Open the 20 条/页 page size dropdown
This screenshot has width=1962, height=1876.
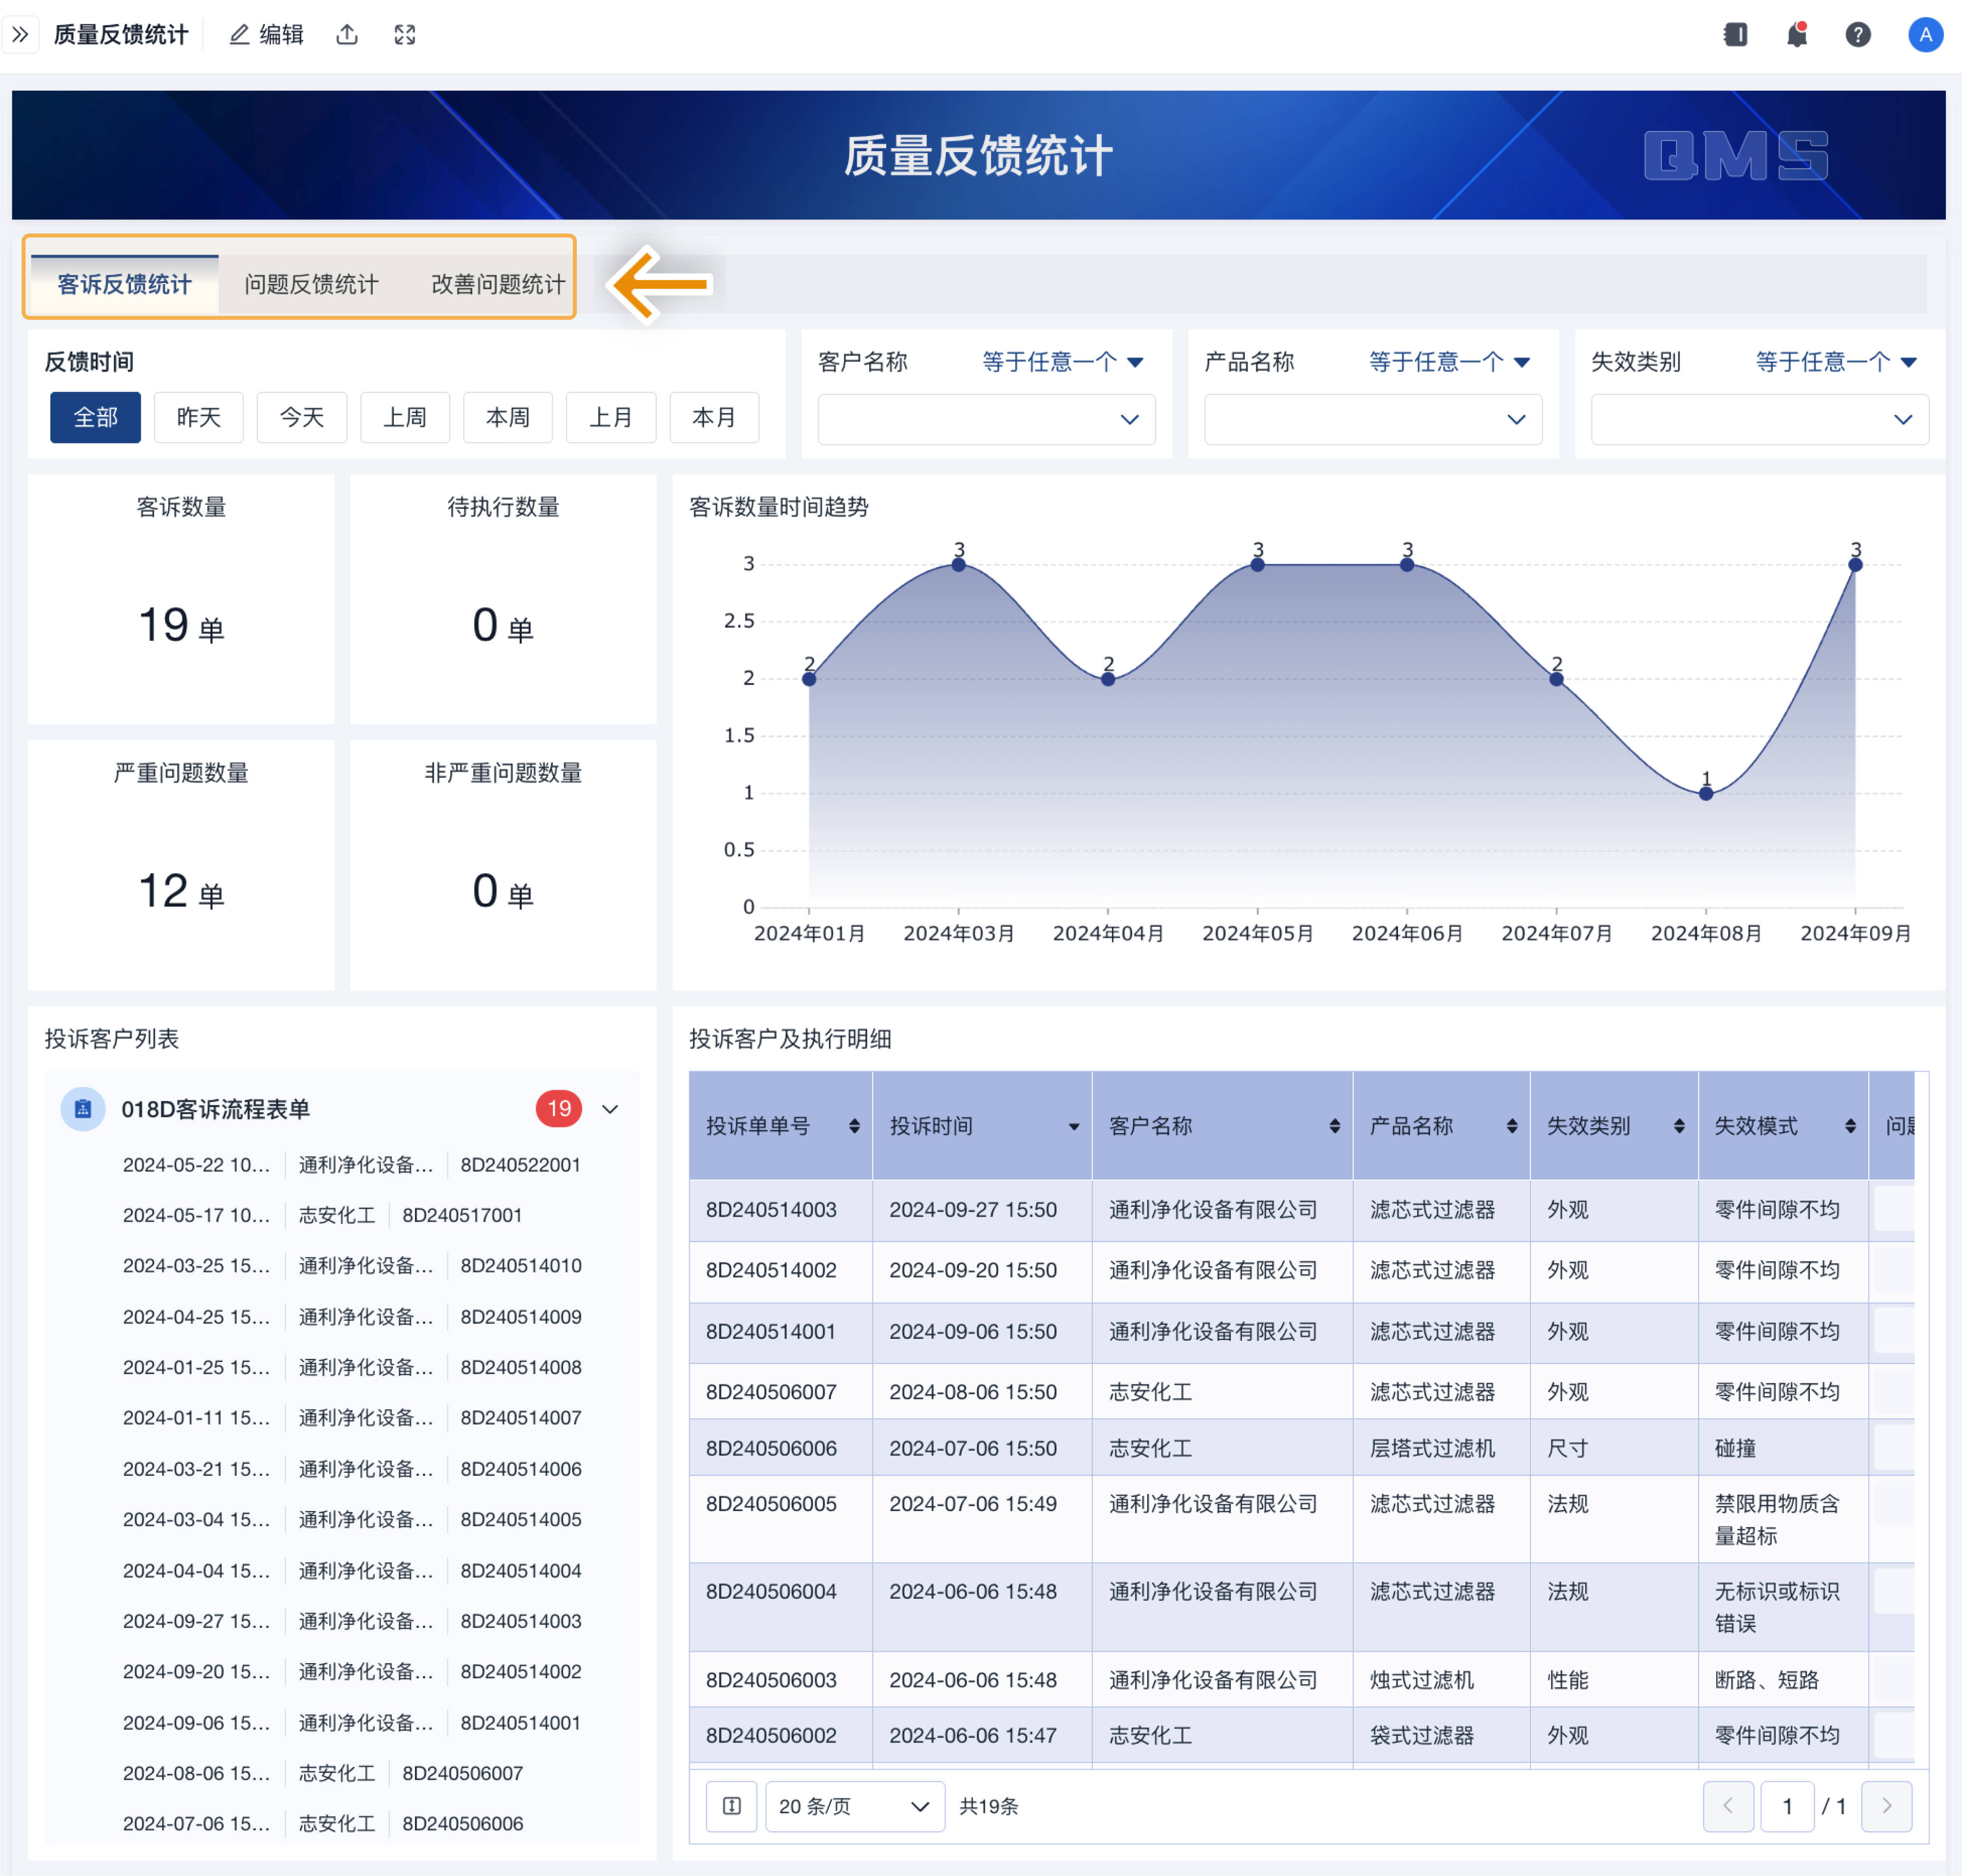pos(855,1806)
